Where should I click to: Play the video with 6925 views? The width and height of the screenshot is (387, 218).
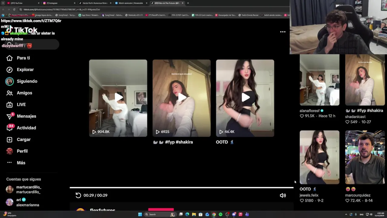click(182, 98)
